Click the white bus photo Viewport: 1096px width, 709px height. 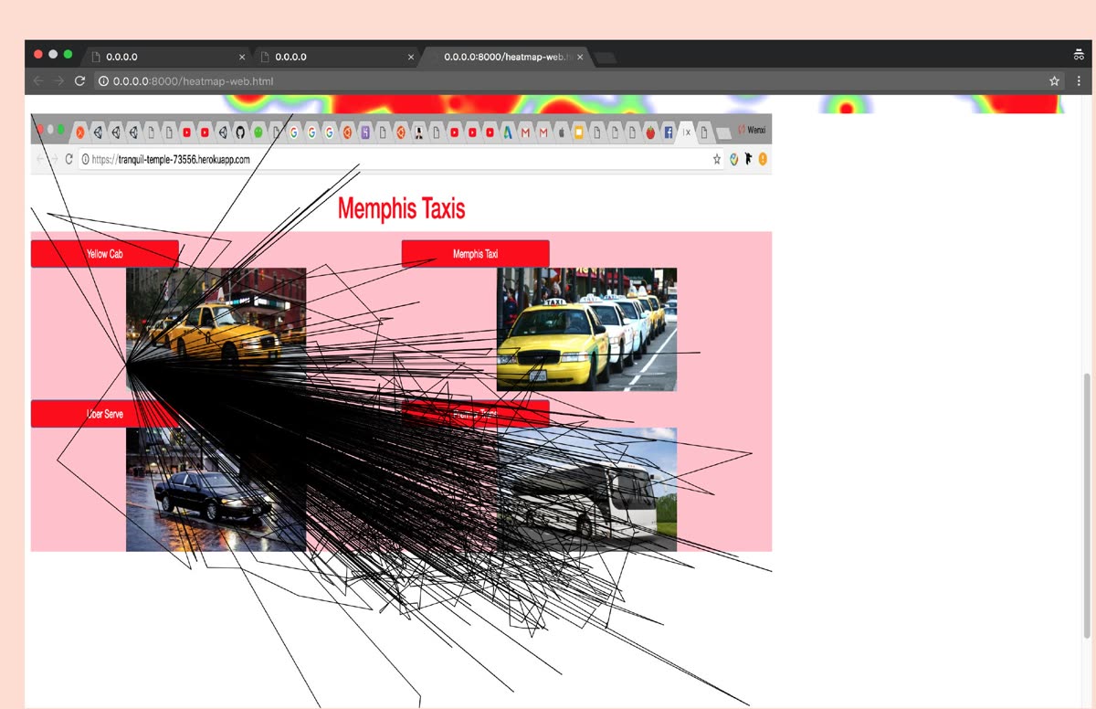[587, 489]
